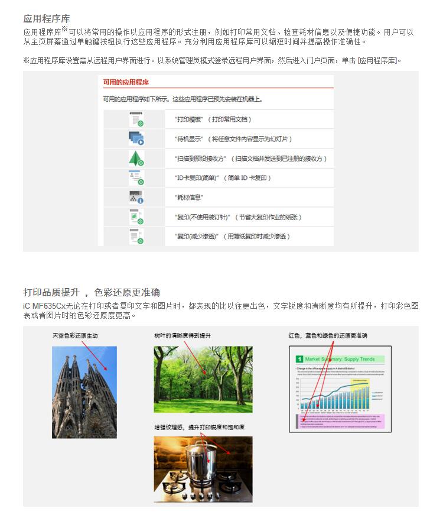Click the red 可用的应用程序 heading
The image size is (443, 524).
point(126,82)
